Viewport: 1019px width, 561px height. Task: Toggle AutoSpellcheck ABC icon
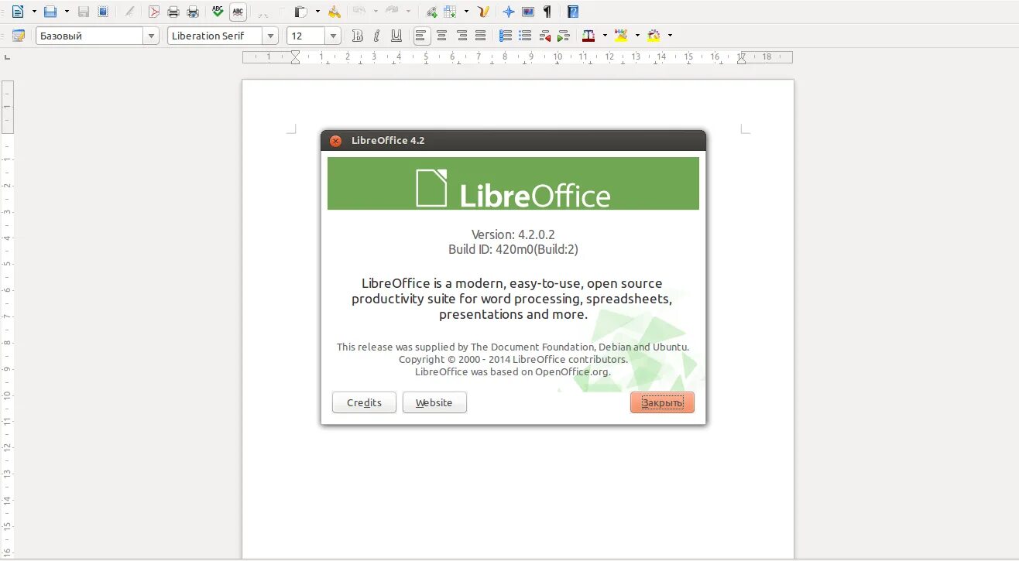238,12
